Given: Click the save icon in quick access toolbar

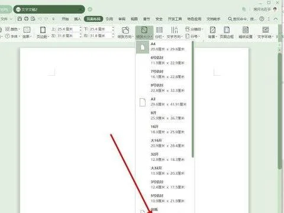Looking at the screenshot, I should click(x=20, y=19).
